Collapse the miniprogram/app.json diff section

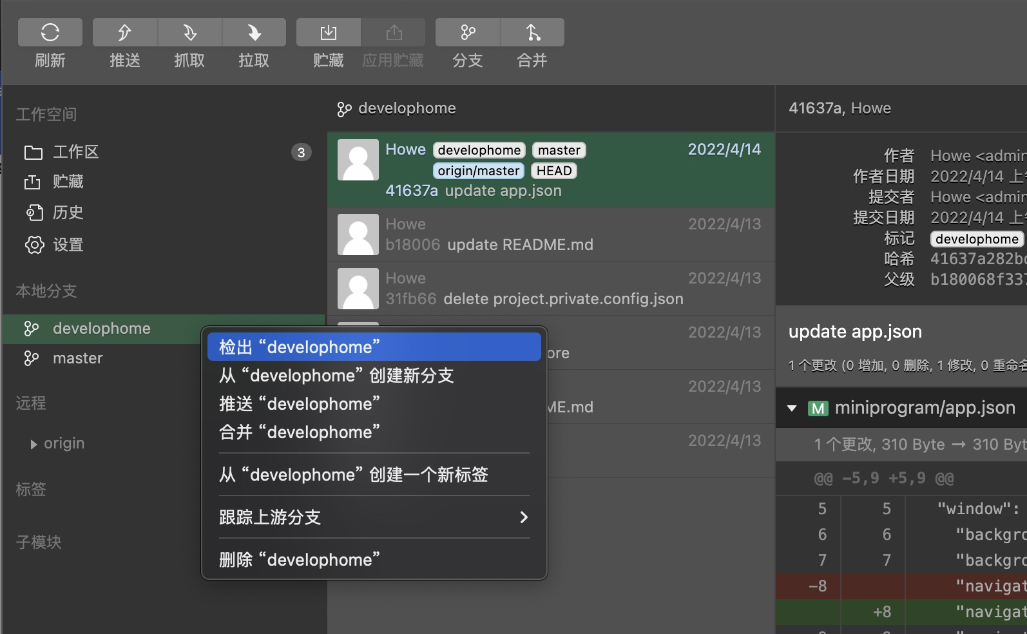coord(792,408)
